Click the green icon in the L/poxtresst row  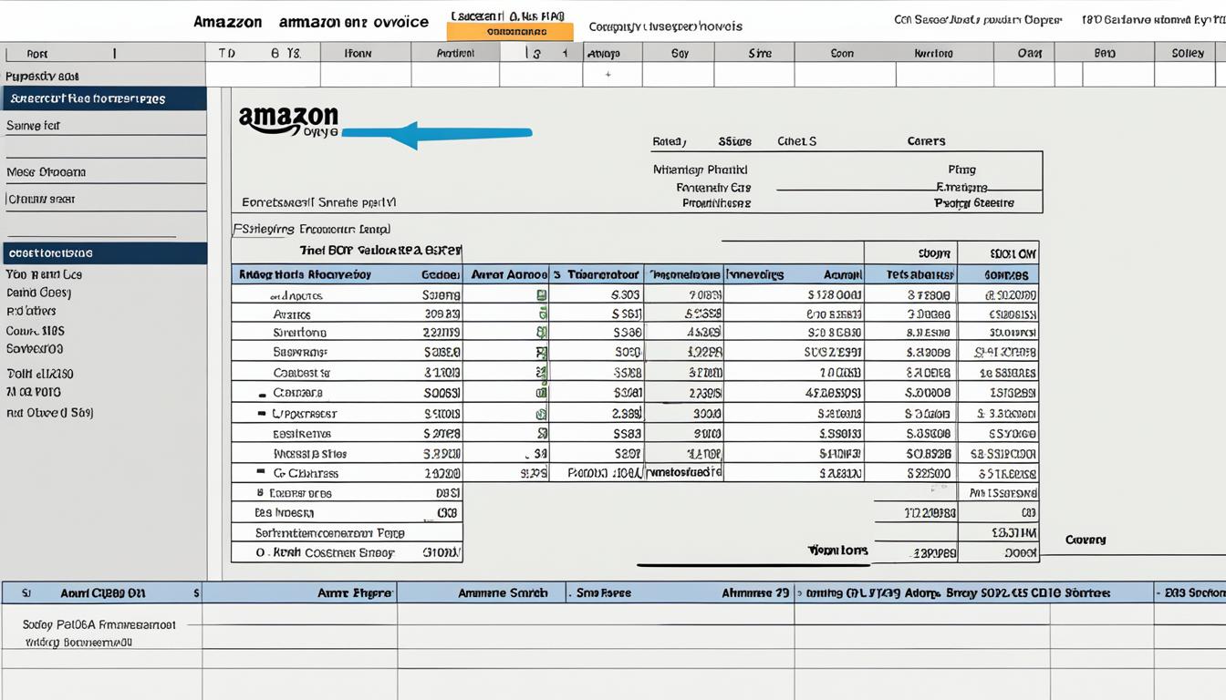541,414
